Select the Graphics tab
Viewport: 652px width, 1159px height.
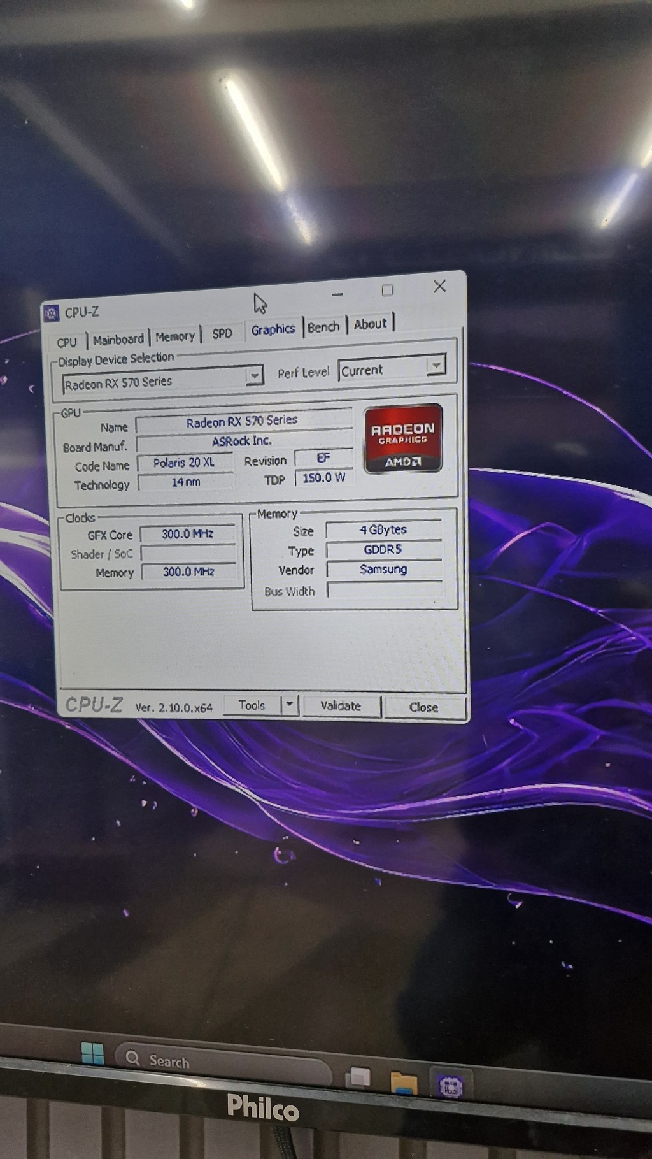273,329
